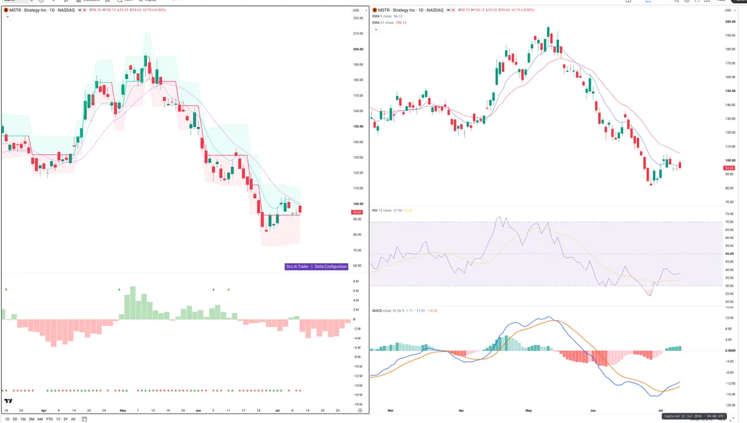This screenshot has height=423, width=747.
Task: Collapse the left chart's legend chevron
Action: (6, 17)
